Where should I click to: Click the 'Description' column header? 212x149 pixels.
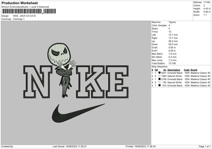tap(174, 70)
